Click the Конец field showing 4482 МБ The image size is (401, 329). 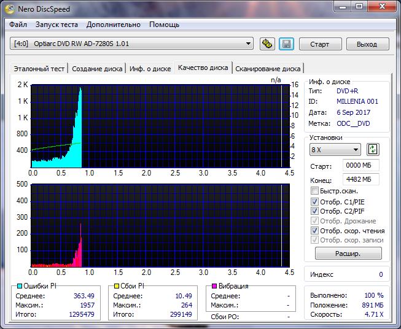tap(361, 179)
